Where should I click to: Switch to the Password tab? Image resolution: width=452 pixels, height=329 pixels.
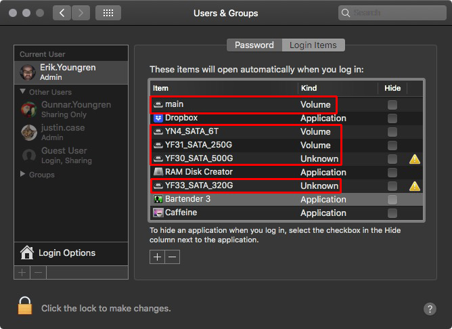[254, 45]
